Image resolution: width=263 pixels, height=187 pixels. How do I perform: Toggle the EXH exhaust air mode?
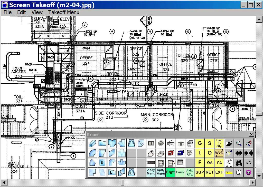coord(219,172)
